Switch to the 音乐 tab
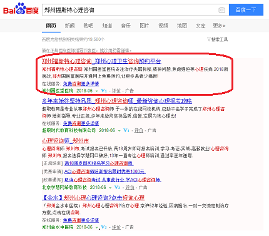This screenshot has height=236, width=269. click(126, 26)
